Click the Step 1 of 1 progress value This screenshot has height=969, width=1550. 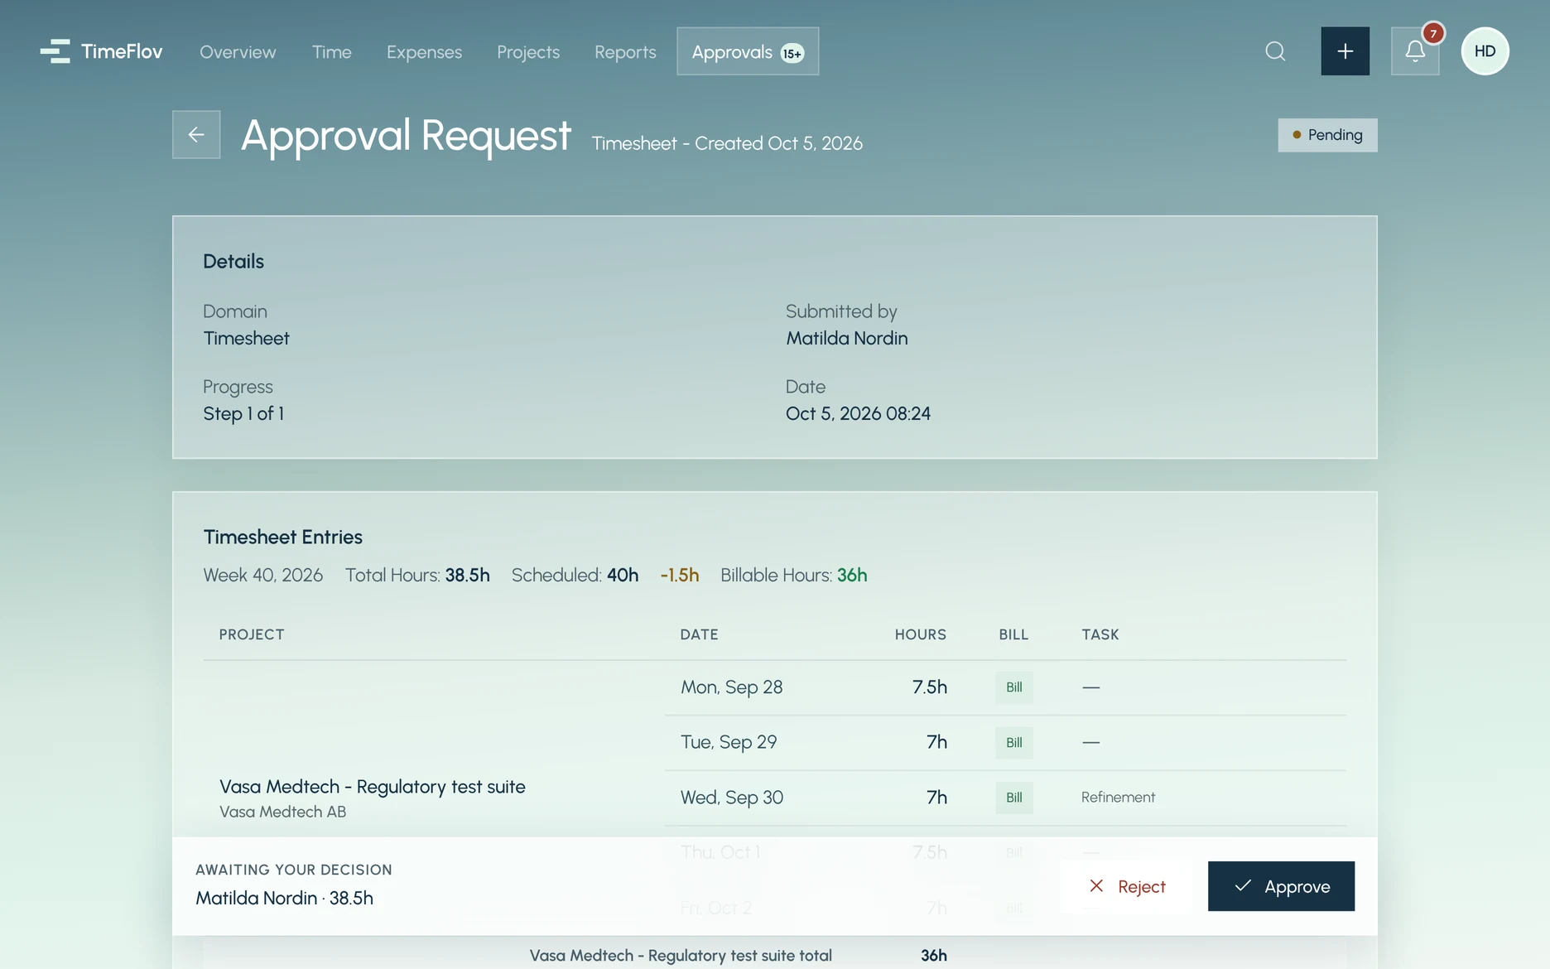[243, 413]
